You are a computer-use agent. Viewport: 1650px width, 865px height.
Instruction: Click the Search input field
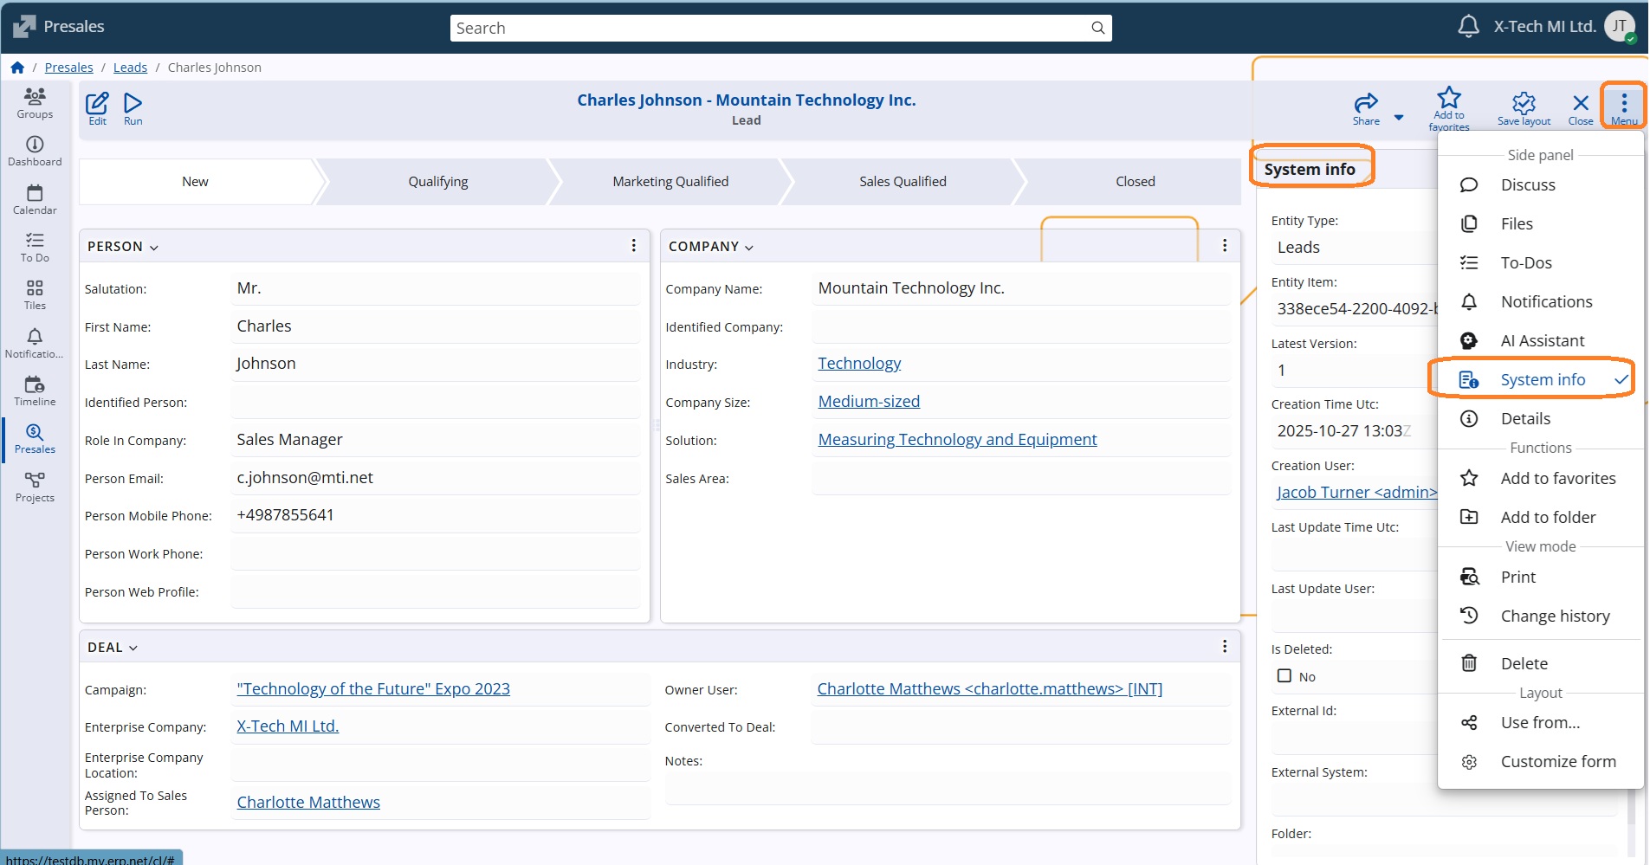(x=771, y=28)
